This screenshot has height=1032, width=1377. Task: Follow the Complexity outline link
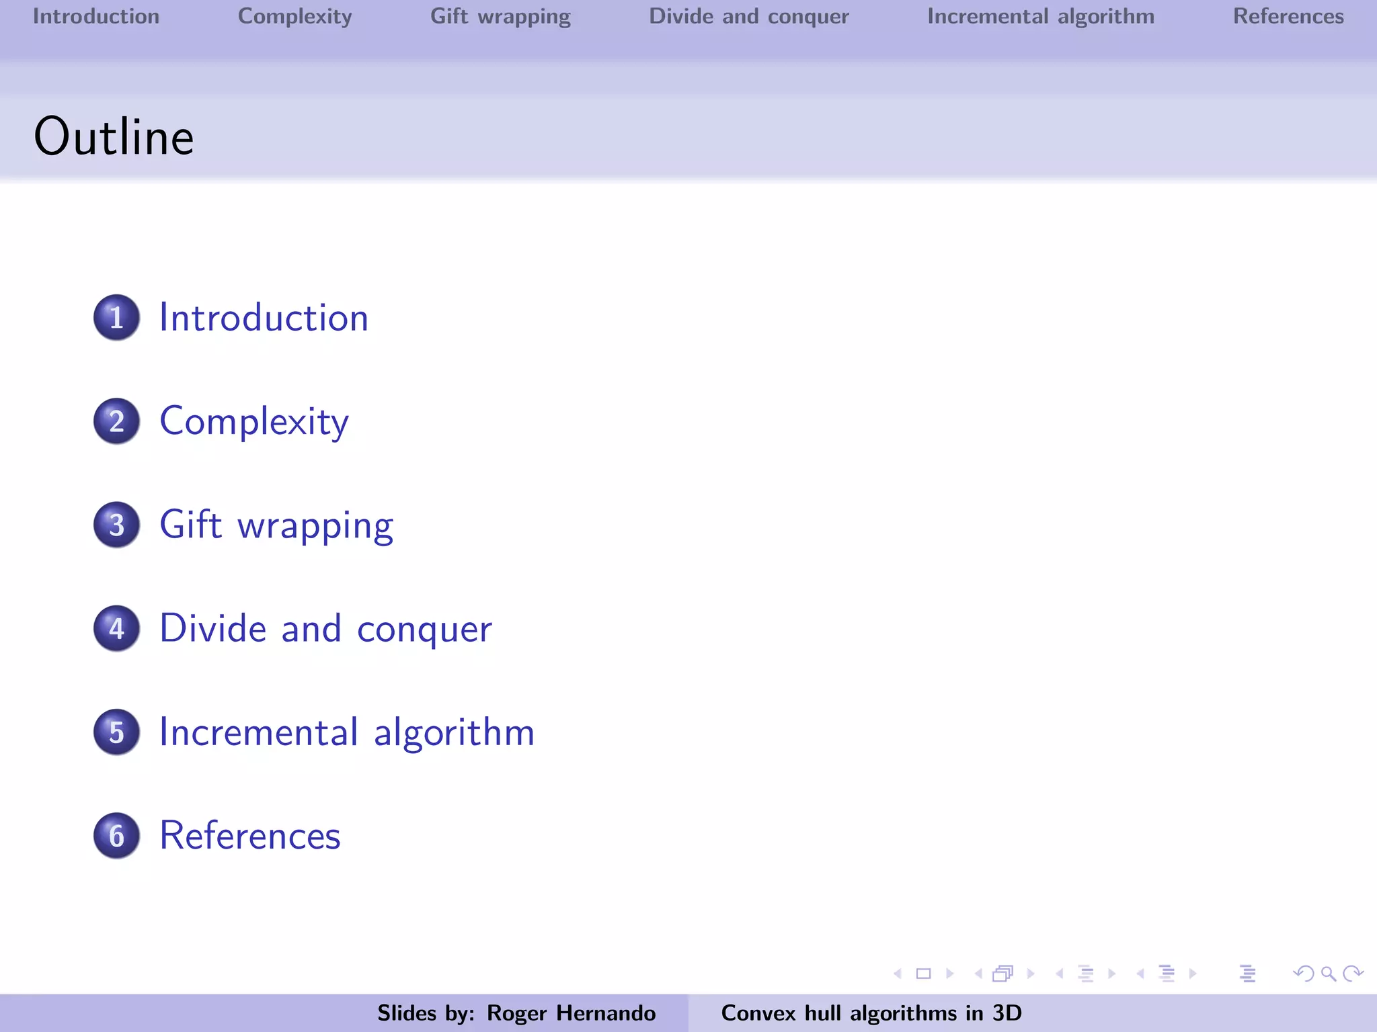[254, 423]
